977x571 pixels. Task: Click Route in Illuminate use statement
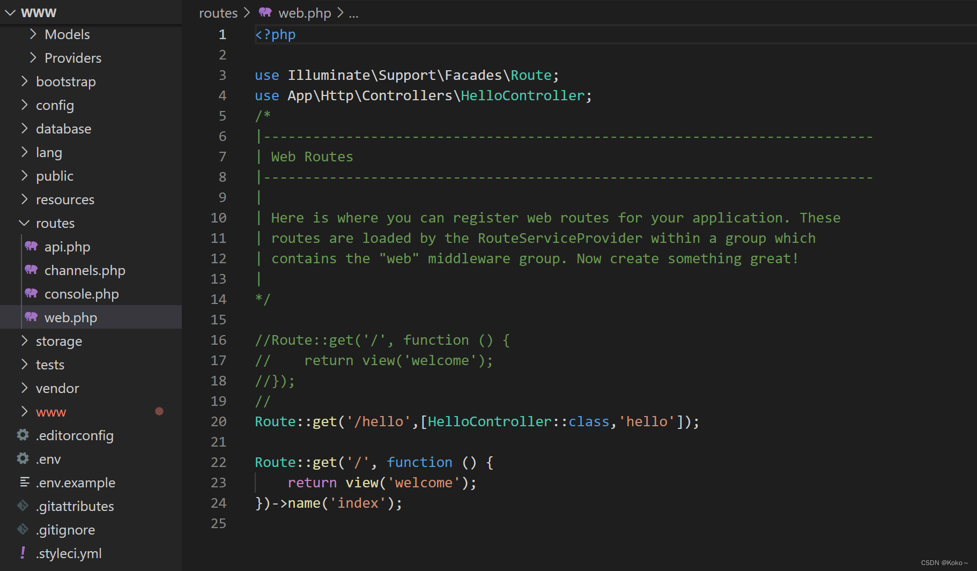point(531,75)
